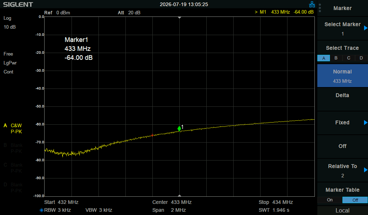Choose the Delta marker mode
Screen dimensions: 368x215
tap(342, 95)
